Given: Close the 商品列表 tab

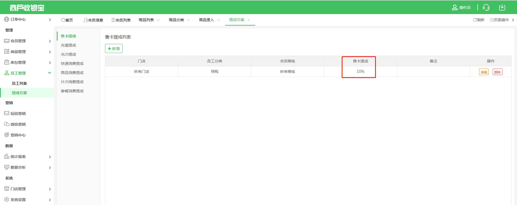Looking at the screenshot, I should coord(158,20).
